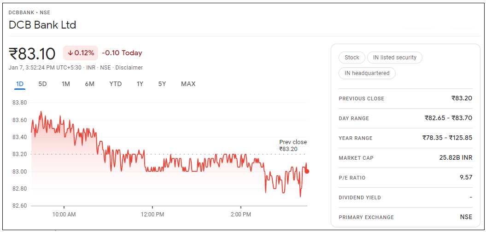
Task: Click the PRIMARY EXCHANGE label
Action: click(366, 217)
